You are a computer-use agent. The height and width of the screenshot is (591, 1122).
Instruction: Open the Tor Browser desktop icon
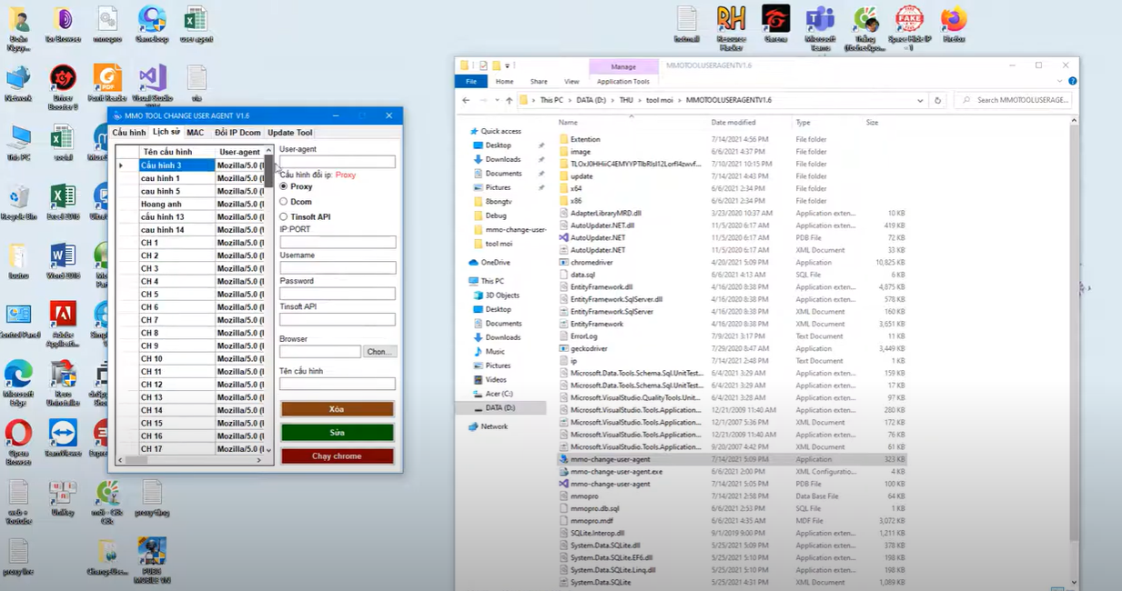64,20
